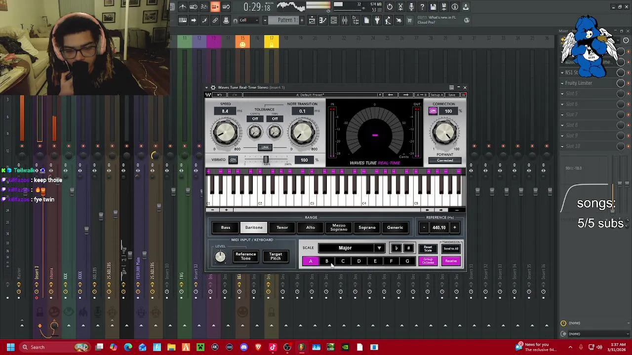Toggle the link chain icon in toolbar
This screenshot has width=632, height=355.
point(215,20)
